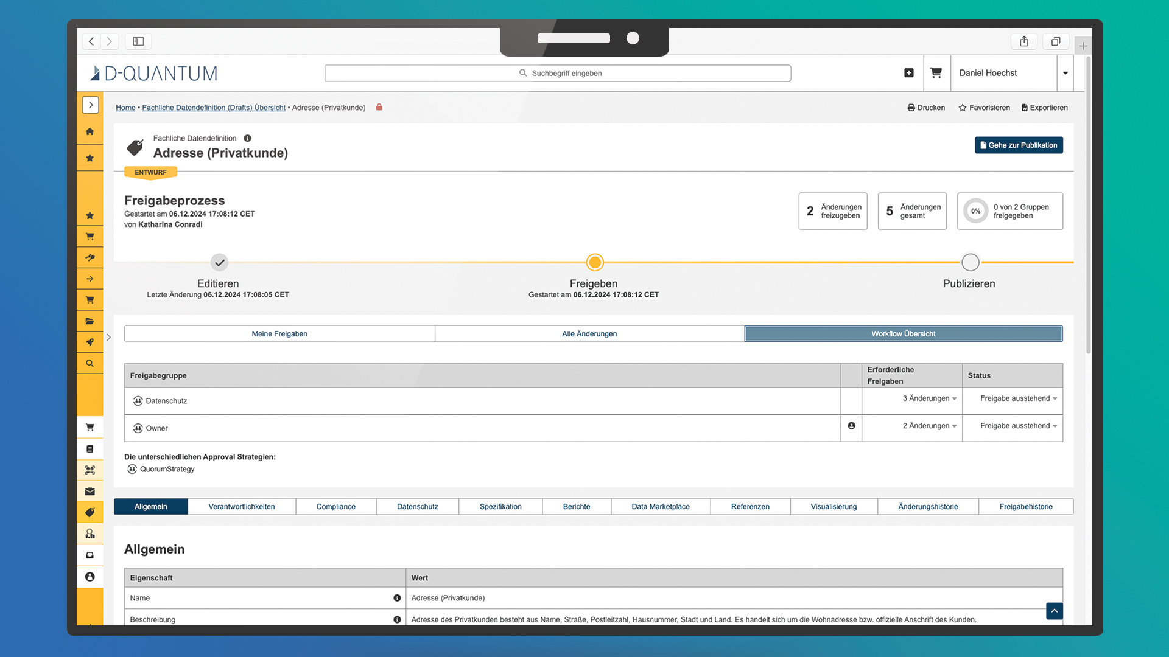Open the Home icon in the sidebar
The image size is (1169, 657).
click(90, 131)
